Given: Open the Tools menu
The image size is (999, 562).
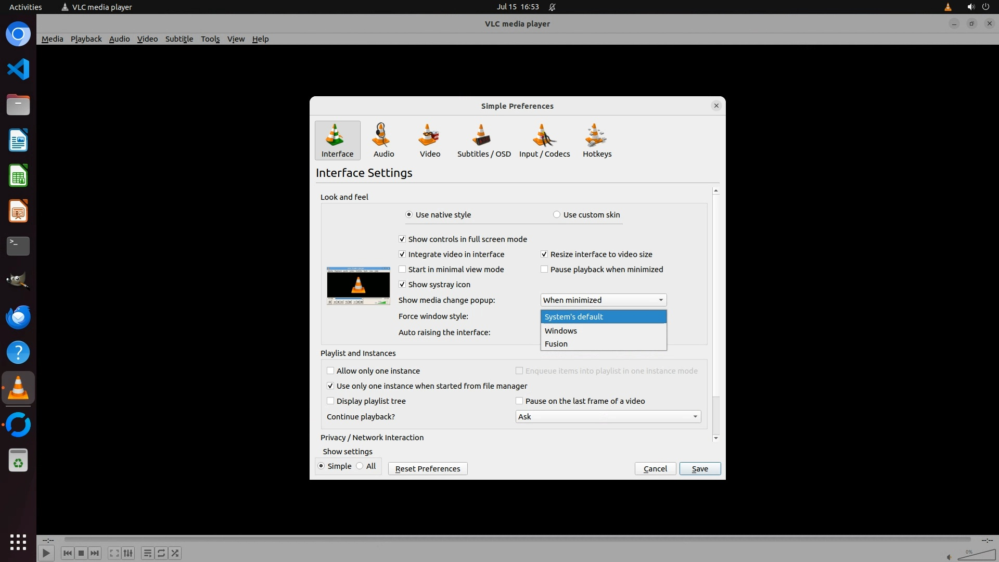Looking at the screenshot, I should pyautogui.click(x=210, y=39).
